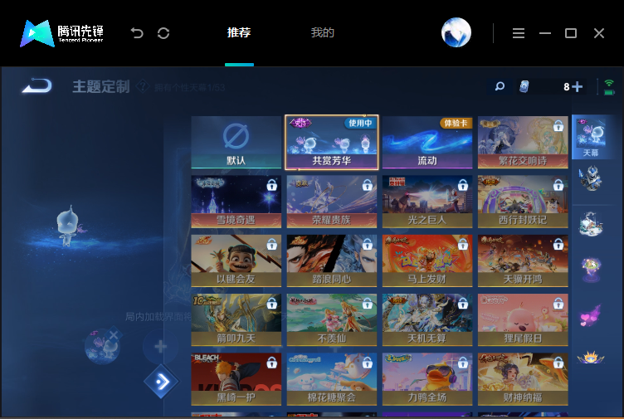Select the 繁花交响诗 theme card
624x419 pixels.
(x=523, y=142)
